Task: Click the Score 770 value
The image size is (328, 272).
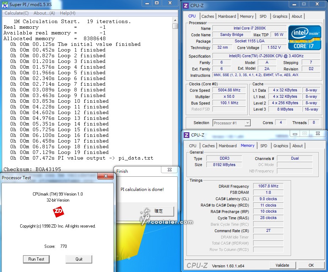Action: (63, 246)
